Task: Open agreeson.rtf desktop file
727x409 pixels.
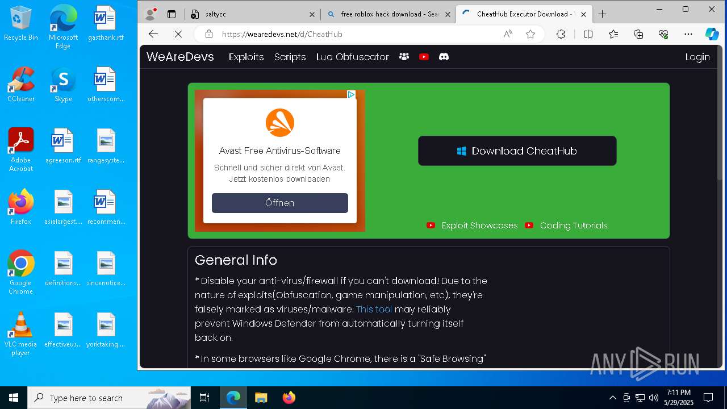Action: (x=63, y=145)
